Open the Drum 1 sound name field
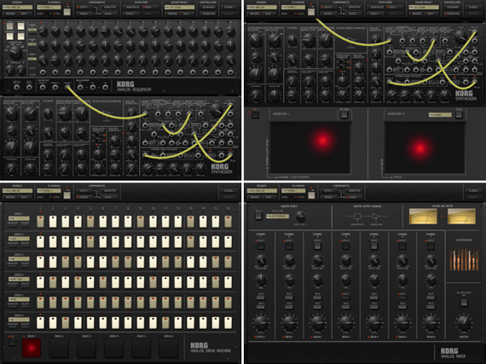This screenshot has height=364, width=486. coord(19,218)
